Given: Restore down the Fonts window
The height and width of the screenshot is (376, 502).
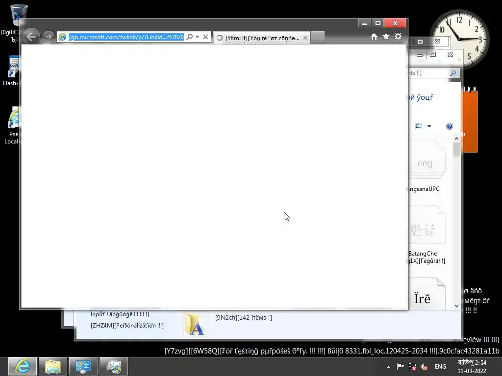Looking at the screenshot, I should click(x=433, y=55).
